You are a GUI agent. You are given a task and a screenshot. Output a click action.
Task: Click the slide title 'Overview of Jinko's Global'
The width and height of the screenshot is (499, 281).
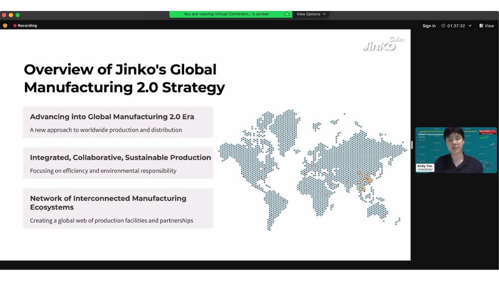coord(120,69)
